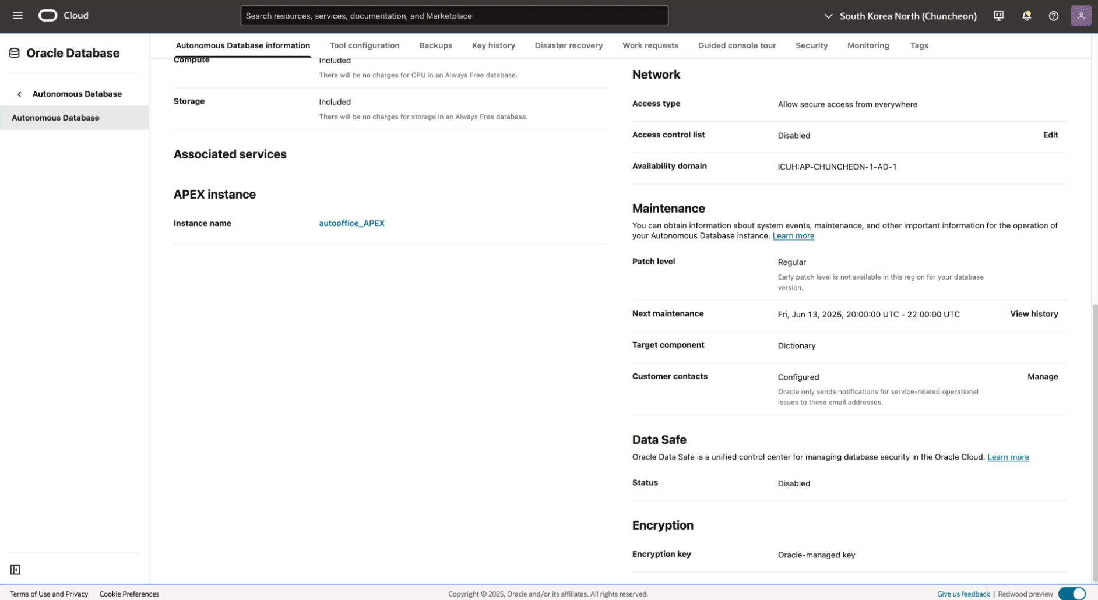Viewport: 1098px width, 600px height.
Task: Open the Backups tab
Action: tap(435, 45)
